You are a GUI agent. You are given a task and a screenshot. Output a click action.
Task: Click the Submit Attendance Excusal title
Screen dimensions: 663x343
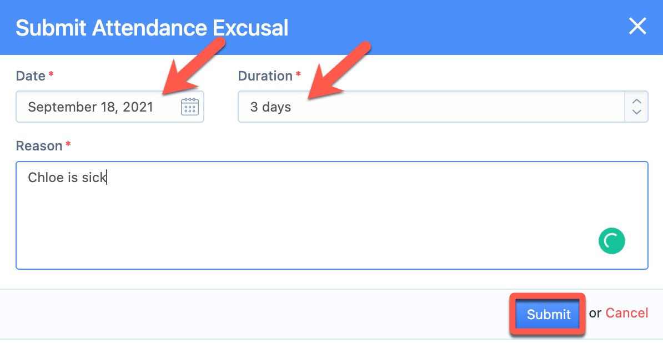coord(152,28)
